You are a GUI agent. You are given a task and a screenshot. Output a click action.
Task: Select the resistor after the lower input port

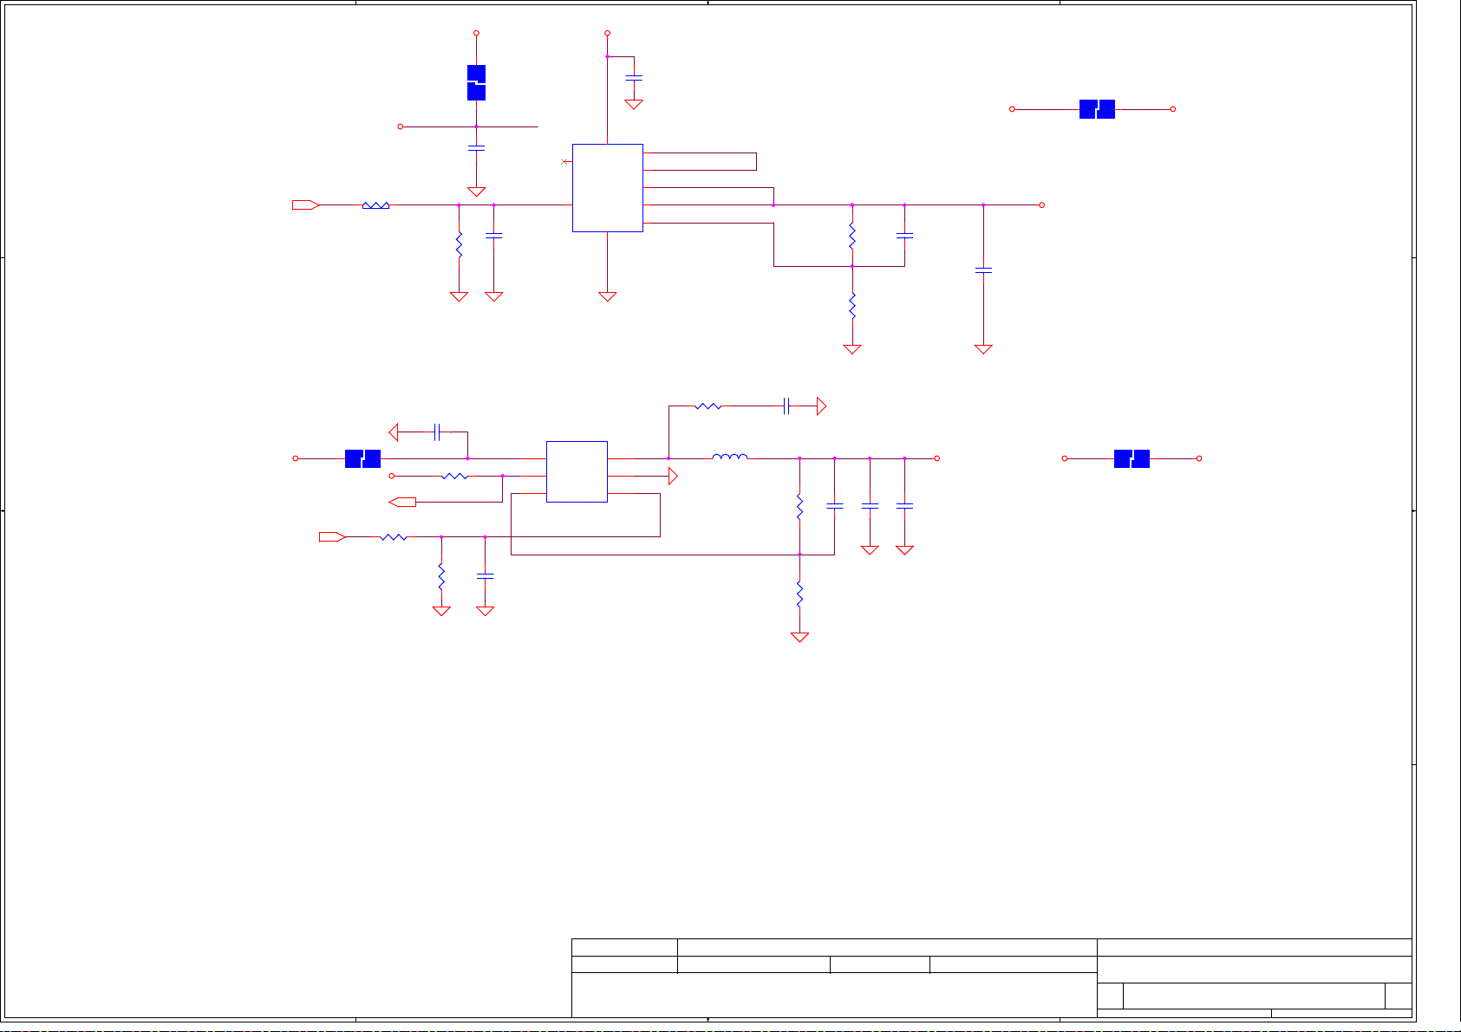pos(394,536)
